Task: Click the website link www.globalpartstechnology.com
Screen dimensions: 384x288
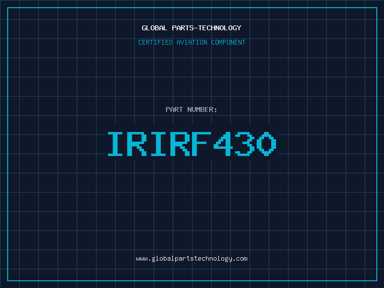Action: point(192,258)
